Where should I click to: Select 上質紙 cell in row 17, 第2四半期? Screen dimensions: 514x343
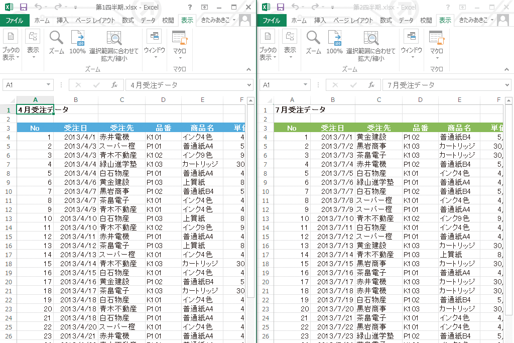click(459, 255)
